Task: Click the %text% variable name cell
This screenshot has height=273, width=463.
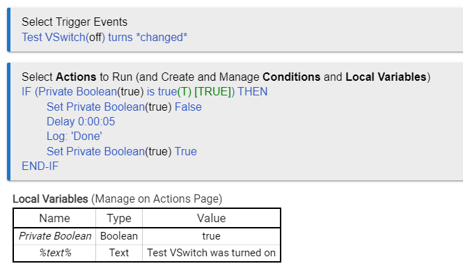Action: point(54,253)
